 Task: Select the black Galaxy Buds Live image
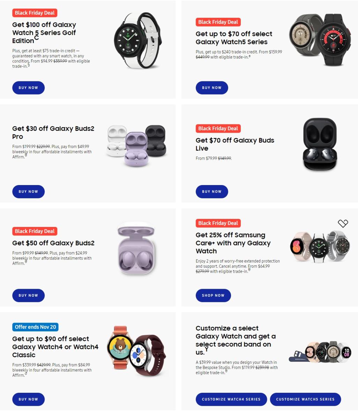point(320,144)
